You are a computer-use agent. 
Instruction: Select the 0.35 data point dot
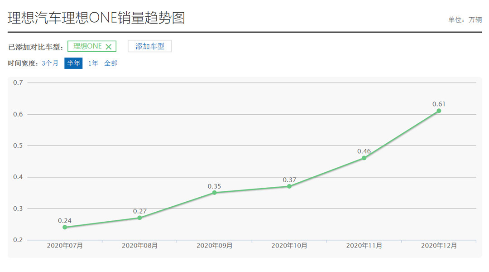tap(215, 193)
